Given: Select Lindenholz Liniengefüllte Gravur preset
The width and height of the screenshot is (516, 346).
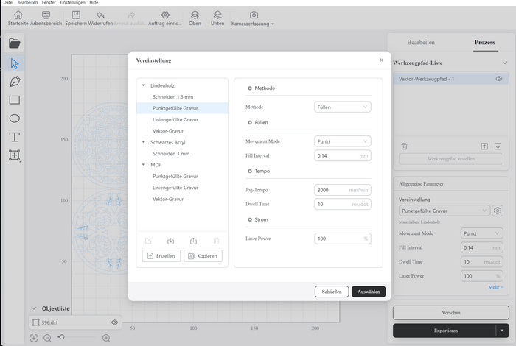Looking at the screenshot, I should click(x=182, y=119).
